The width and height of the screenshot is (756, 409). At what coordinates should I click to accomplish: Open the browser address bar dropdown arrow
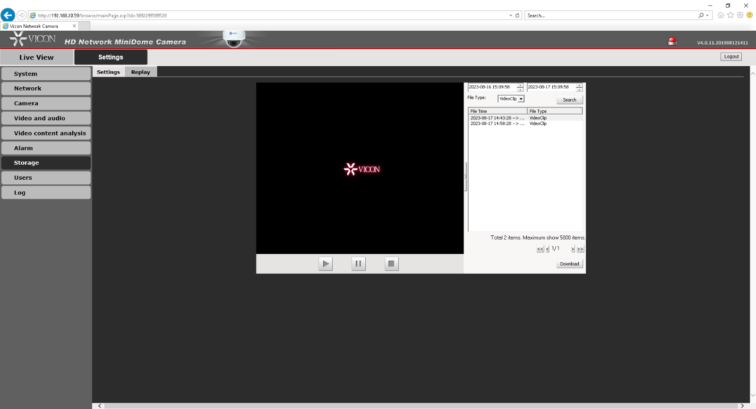click(511, 16)
